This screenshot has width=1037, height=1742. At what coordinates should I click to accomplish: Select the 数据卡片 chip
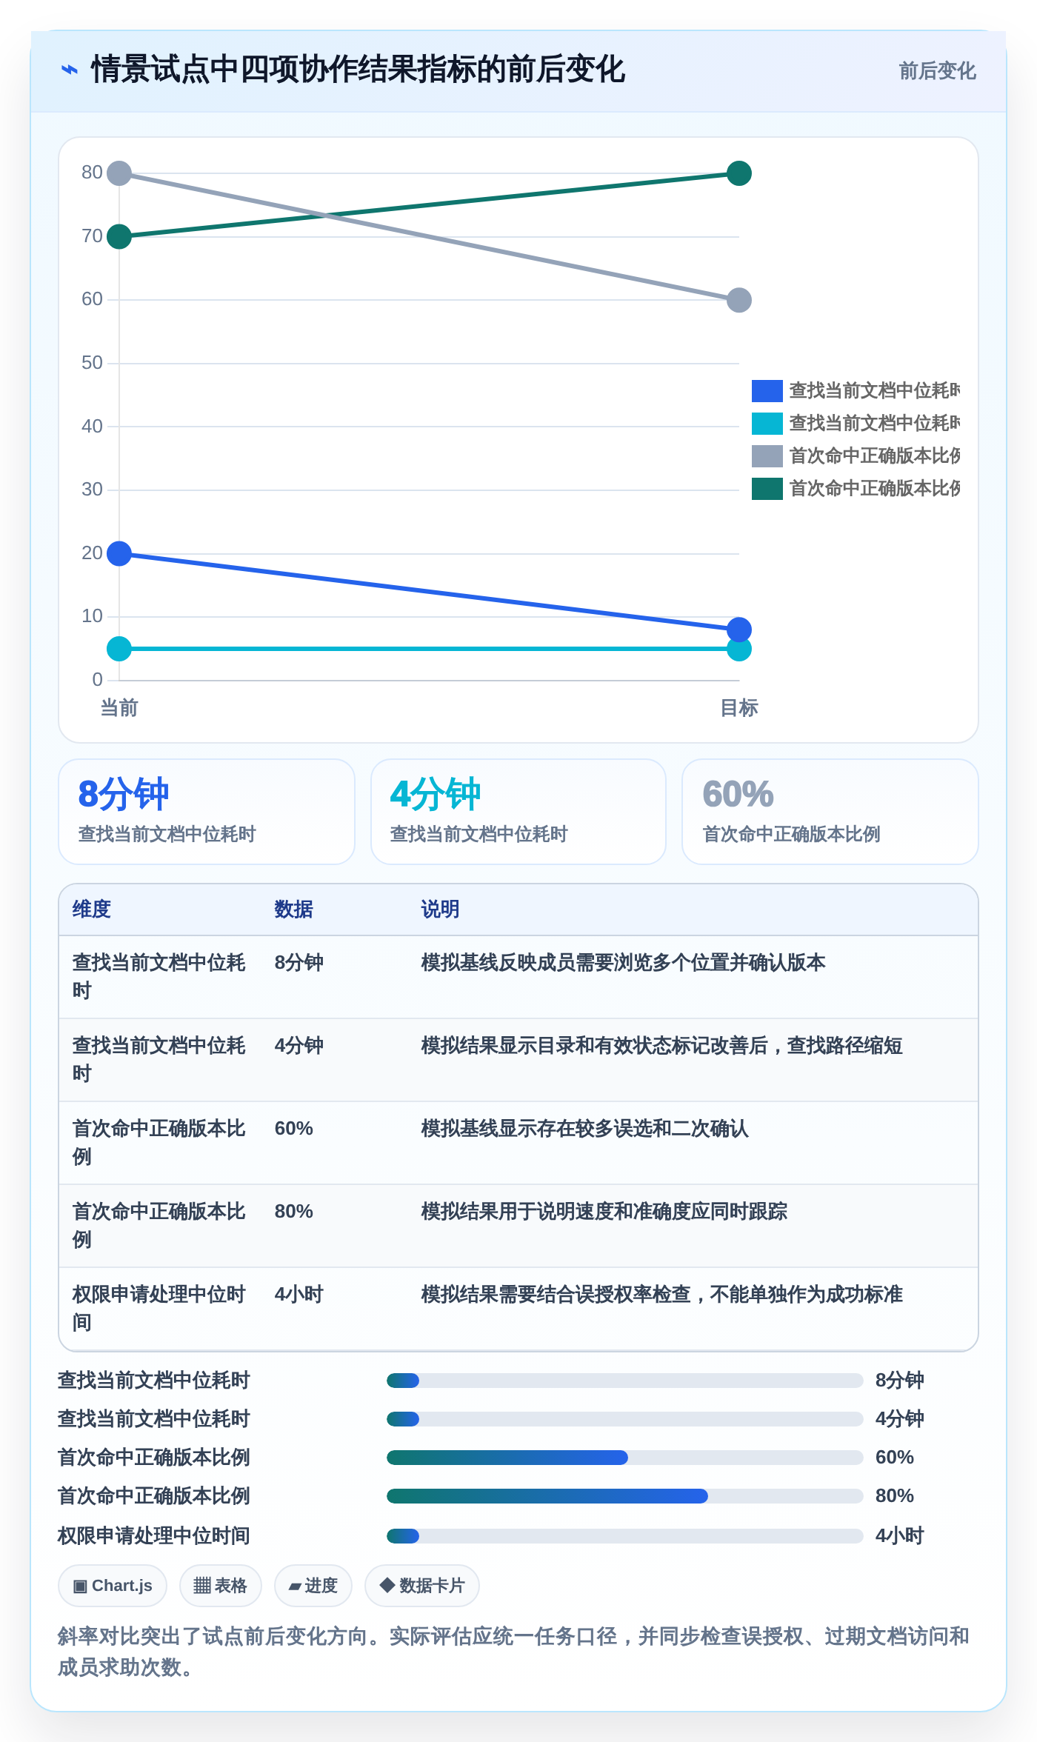pos(422,1586)
